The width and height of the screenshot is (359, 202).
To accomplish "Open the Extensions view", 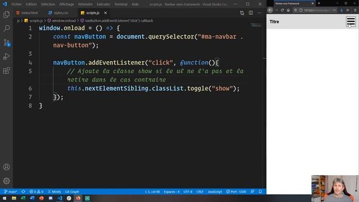I will coord(6,71).
